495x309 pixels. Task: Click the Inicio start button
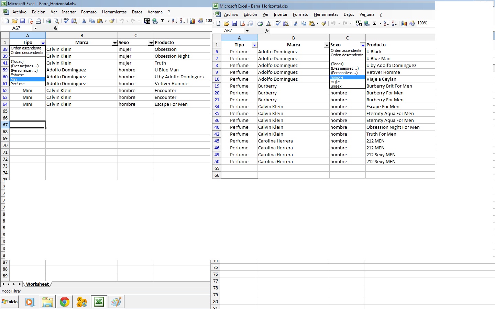[10, 302]
